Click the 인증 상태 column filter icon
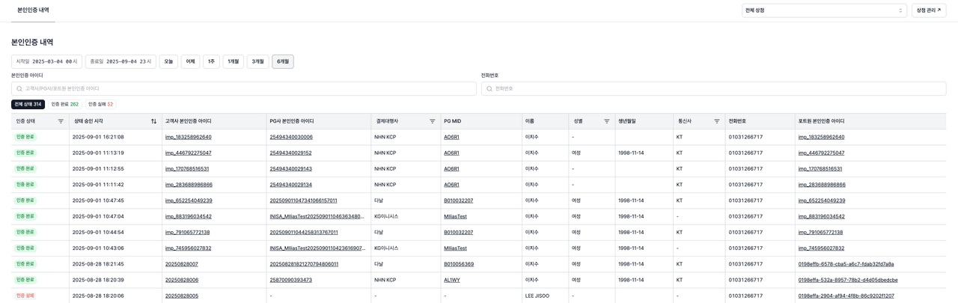Screen dimensions: 958x303 61,121
